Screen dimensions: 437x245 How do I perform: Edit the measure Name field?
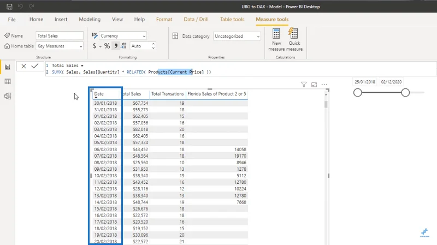[60, 35]
